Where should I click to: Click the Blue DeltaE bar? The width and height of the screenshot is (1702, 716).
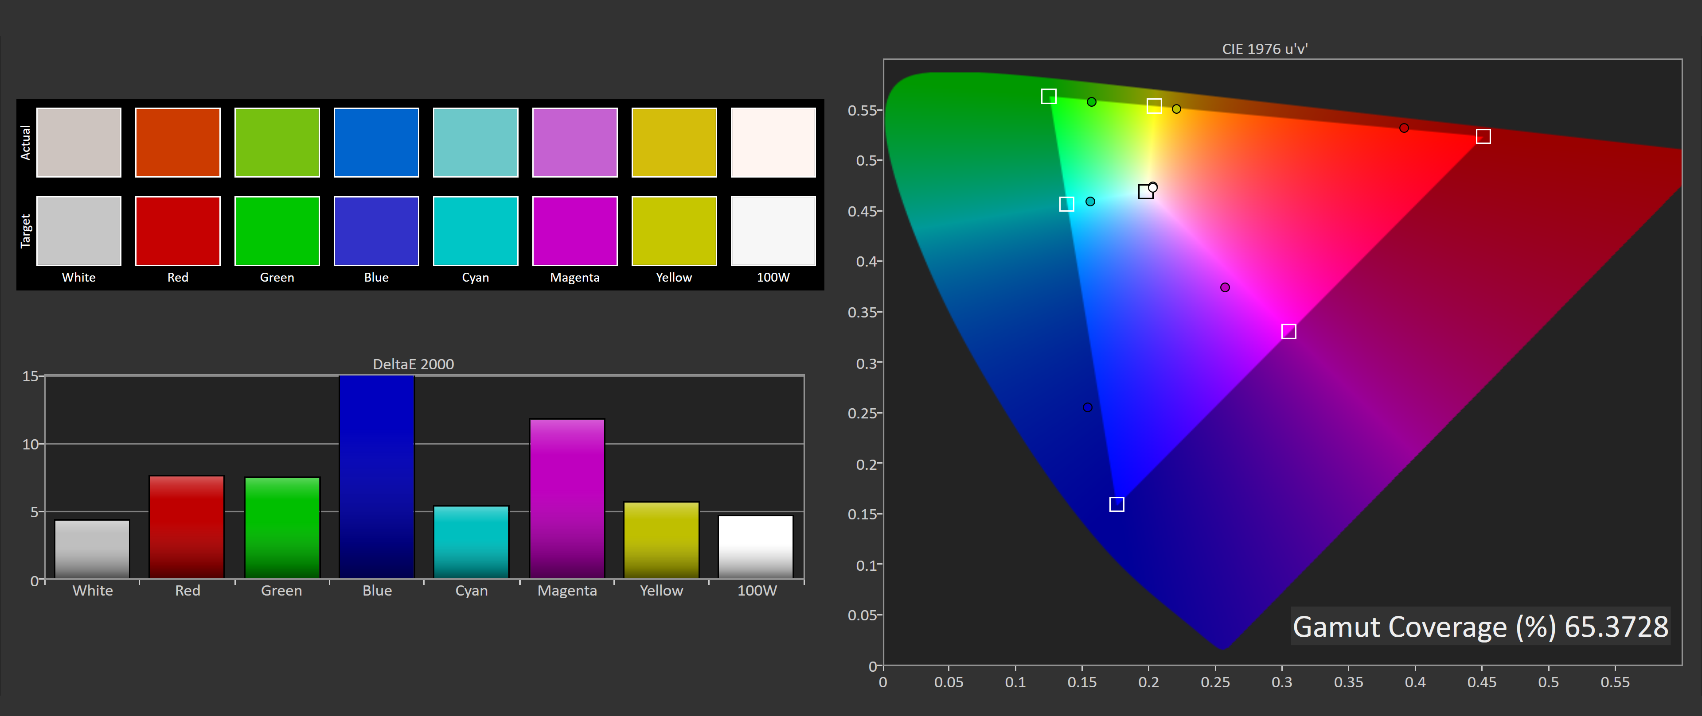377,476
